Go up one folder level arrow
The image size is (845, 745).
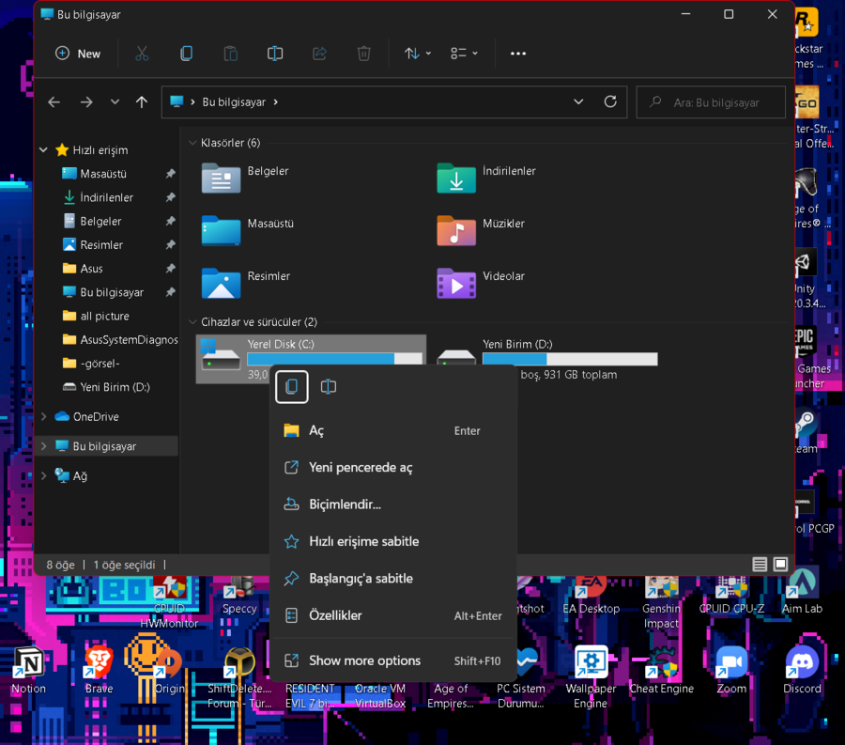(x=142, y=102)
